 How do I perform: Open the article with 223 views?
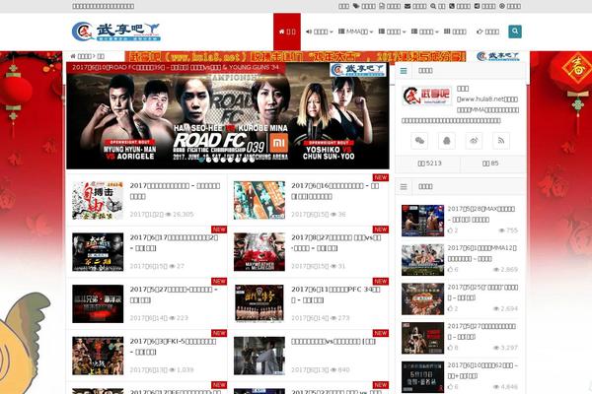point(174,295)
